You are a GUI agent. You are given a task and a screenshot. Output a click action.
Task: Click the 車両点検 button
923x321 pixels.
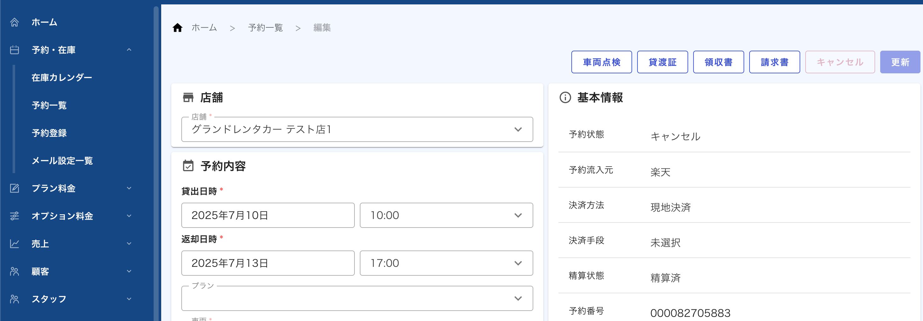coord(601,62)
